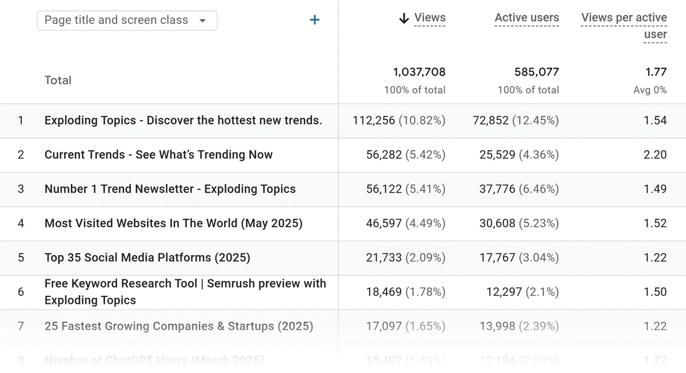The image size is (686, 373).
Task: Click the down arrow sort icon beside Views
Action: pos(404,18)
